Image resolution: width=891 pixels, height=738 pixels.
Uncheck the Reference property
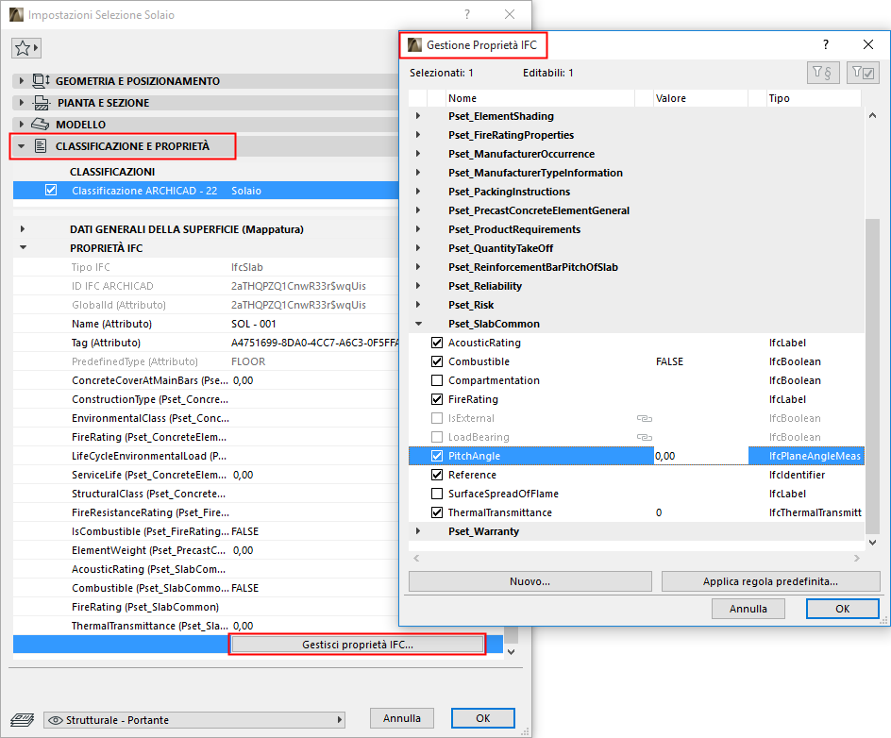(x=437, y=475)
